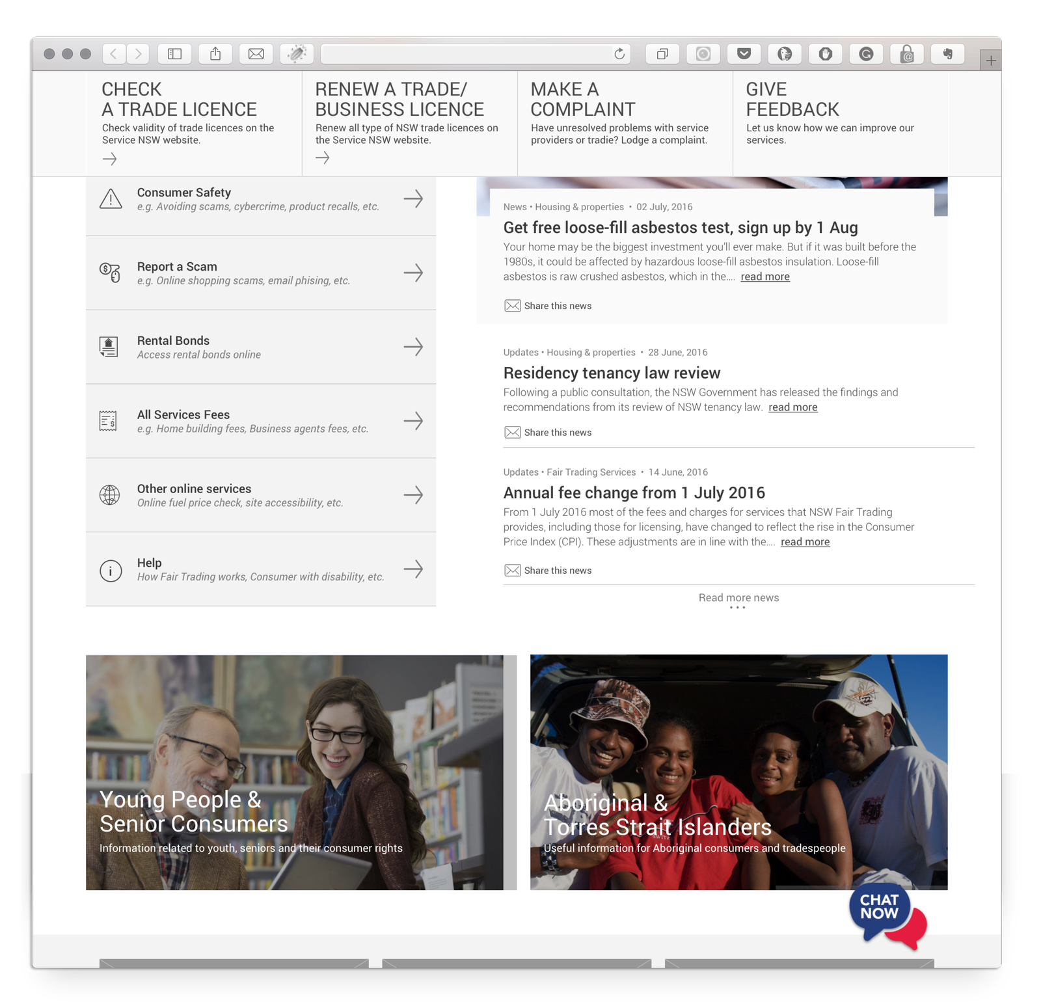Viewport: 1041px width, 1002px height.
Task: Open the Check a Trade Licence tile
Action: (194, 123)
